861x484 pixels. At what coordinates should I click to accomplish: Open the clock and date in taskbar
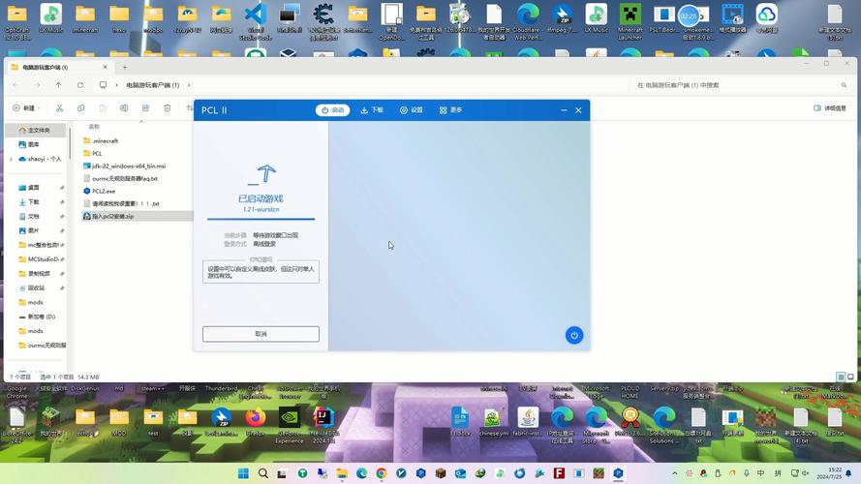click(x=829, y=473)
